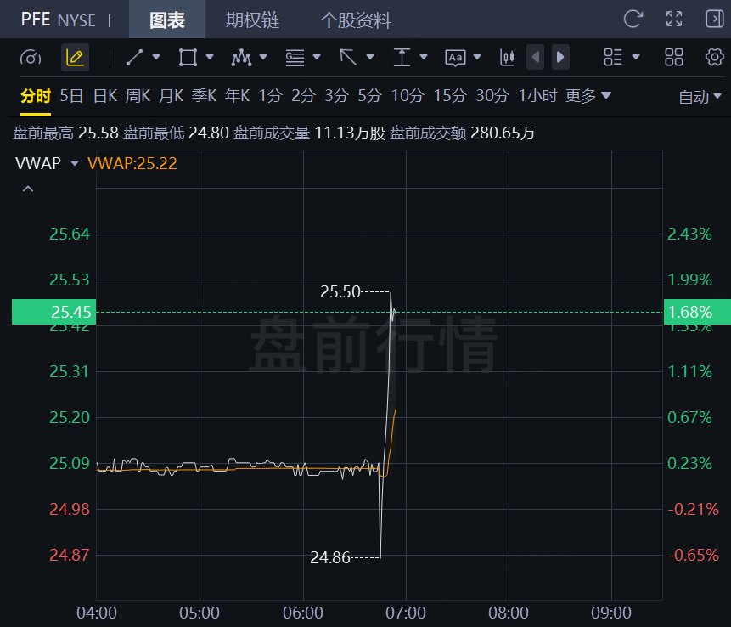Expand Fibonacci tool dropdown arrow

point(317,57)
